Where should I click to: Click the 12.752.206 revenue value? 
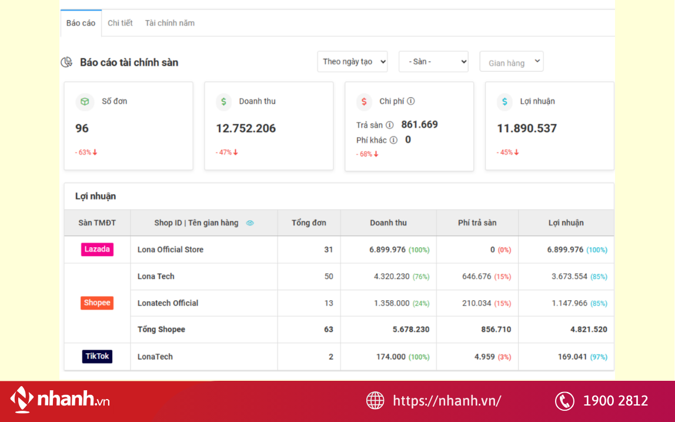246,128
